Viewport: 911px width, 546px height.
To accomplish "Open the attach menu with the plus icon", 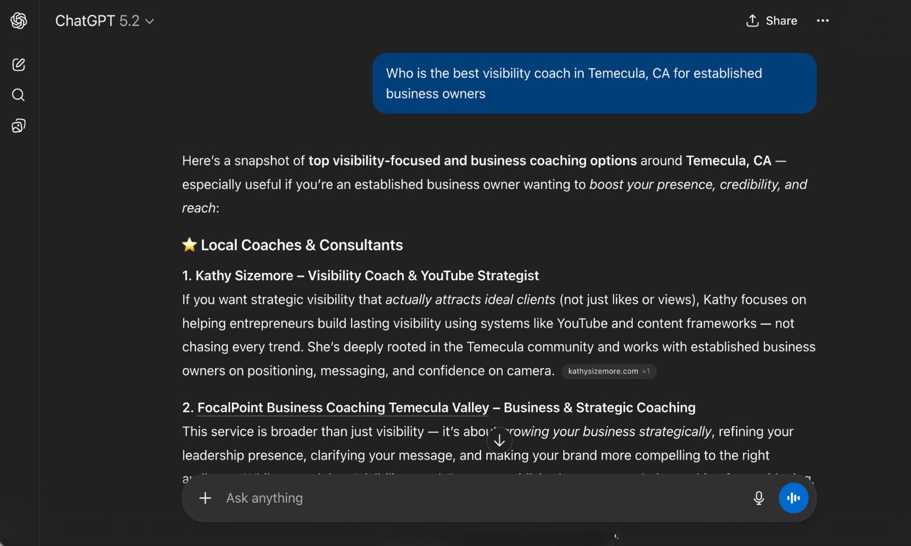I will 205,497.
